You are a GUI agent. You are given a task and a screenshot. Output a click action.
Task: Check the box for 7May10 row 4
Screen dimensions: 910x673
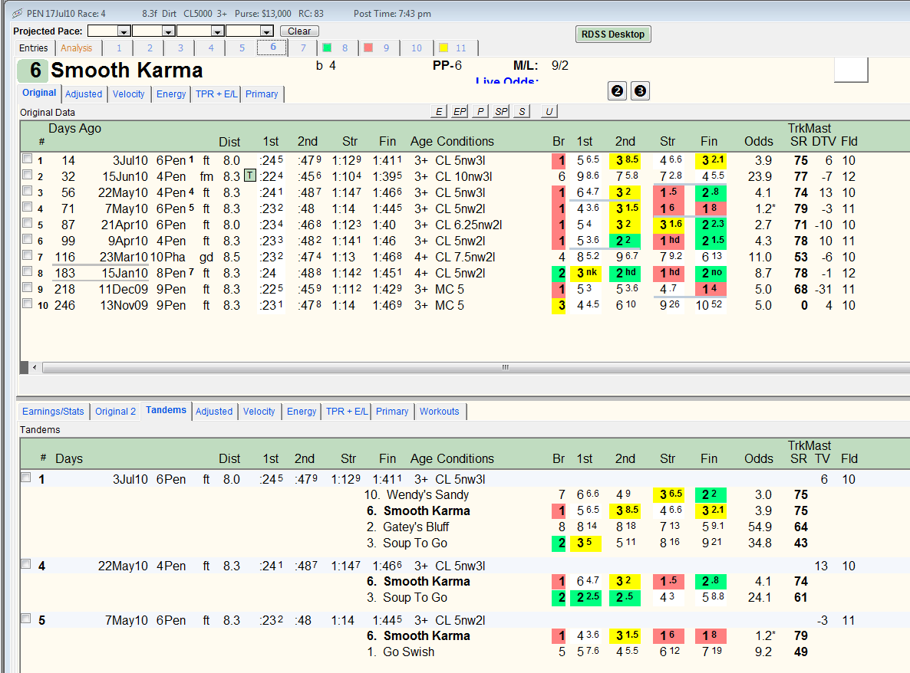coord(27,207)
